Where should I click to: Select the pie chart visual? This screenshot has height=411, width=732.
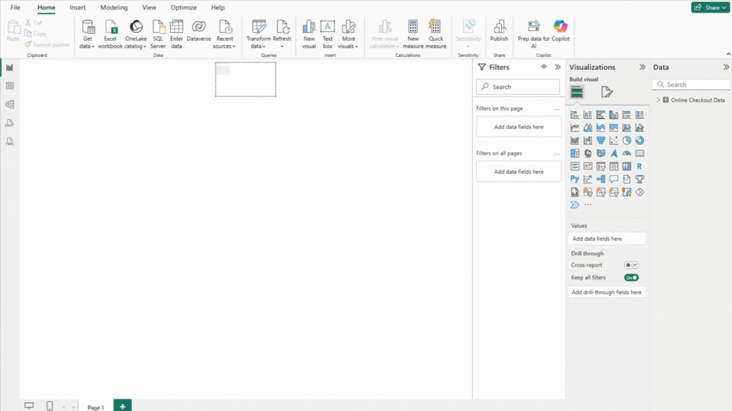[626, 140]
